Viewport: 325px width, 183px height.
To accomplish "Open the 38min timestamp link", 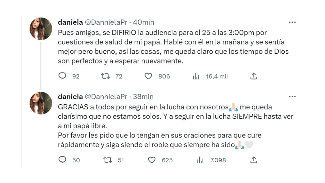I will point(143,97).
